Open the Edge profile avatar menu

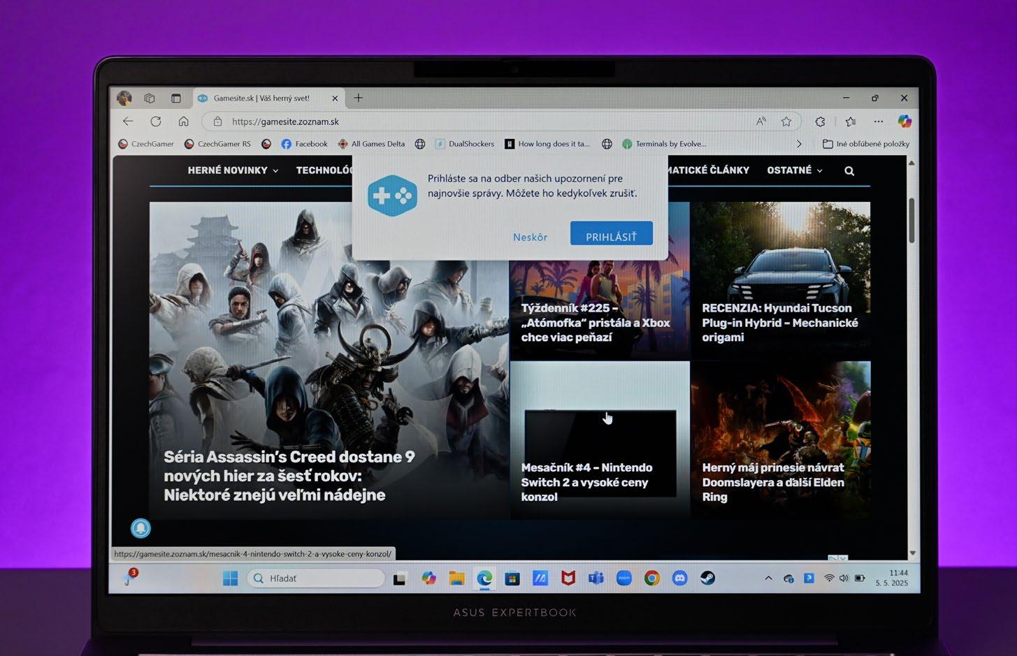pos(124,99)
